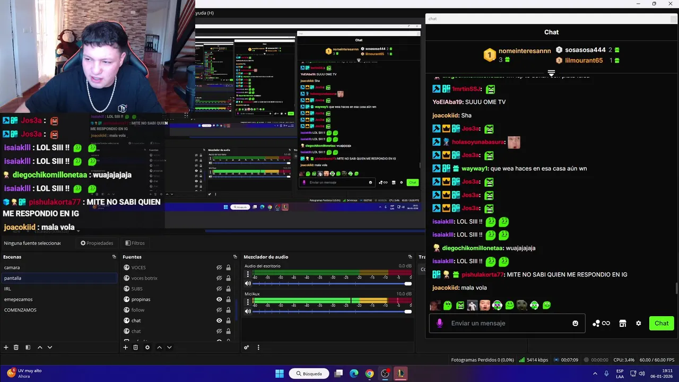Move the source down with the Fuentes down arrow

coord(169,348)
